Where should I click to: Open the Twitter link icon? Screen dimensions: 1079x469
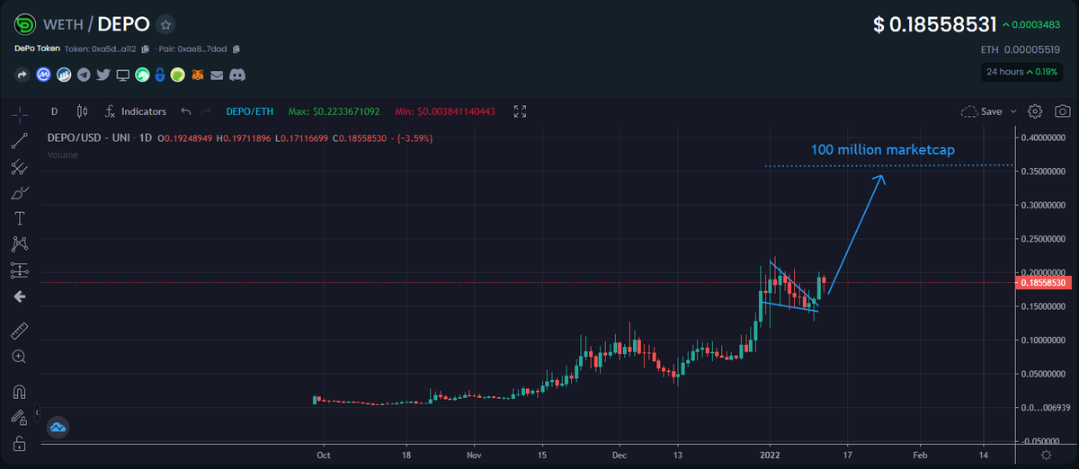click(103, 75)
